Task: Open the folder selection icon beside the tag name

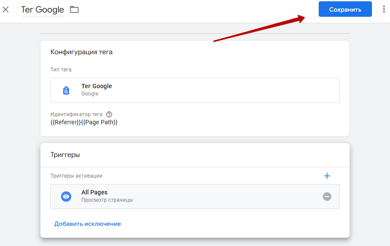Action: coord(74,10)
